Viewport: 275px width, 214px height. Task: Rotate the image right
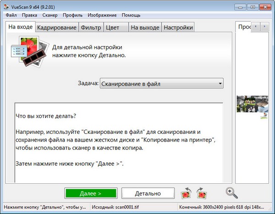(x=200, y=193)
